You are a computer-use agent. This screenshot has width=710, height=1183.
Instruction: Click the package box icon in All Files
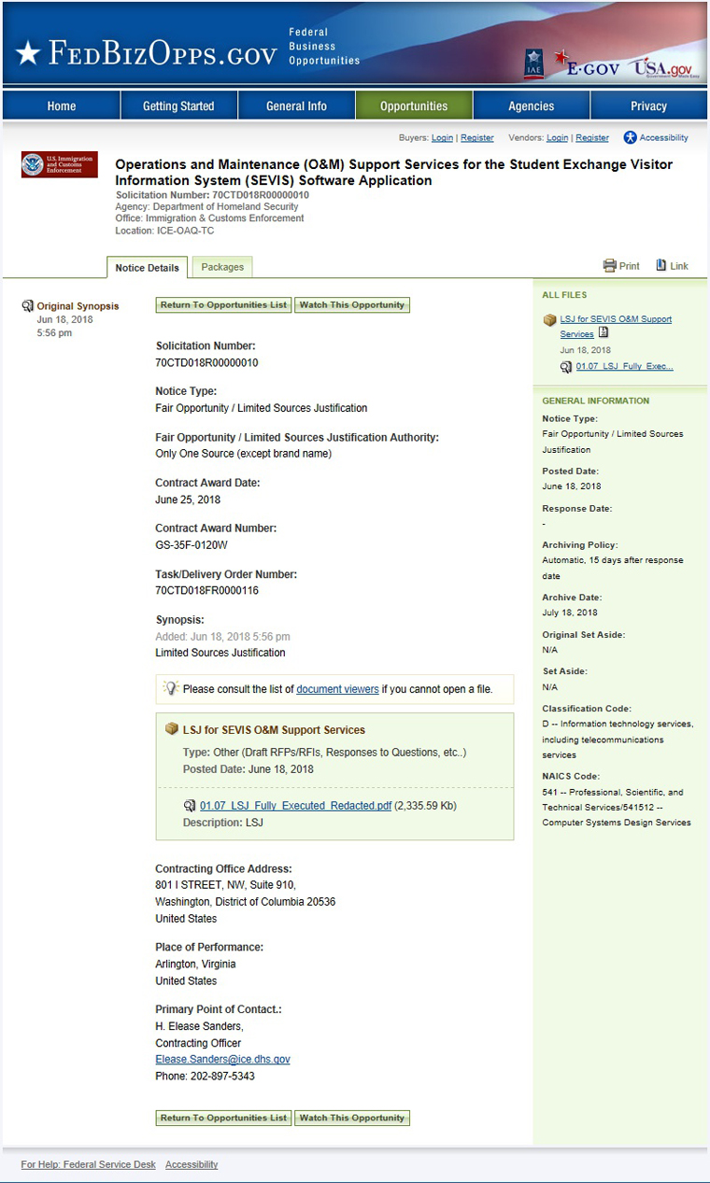pos(549,320)
